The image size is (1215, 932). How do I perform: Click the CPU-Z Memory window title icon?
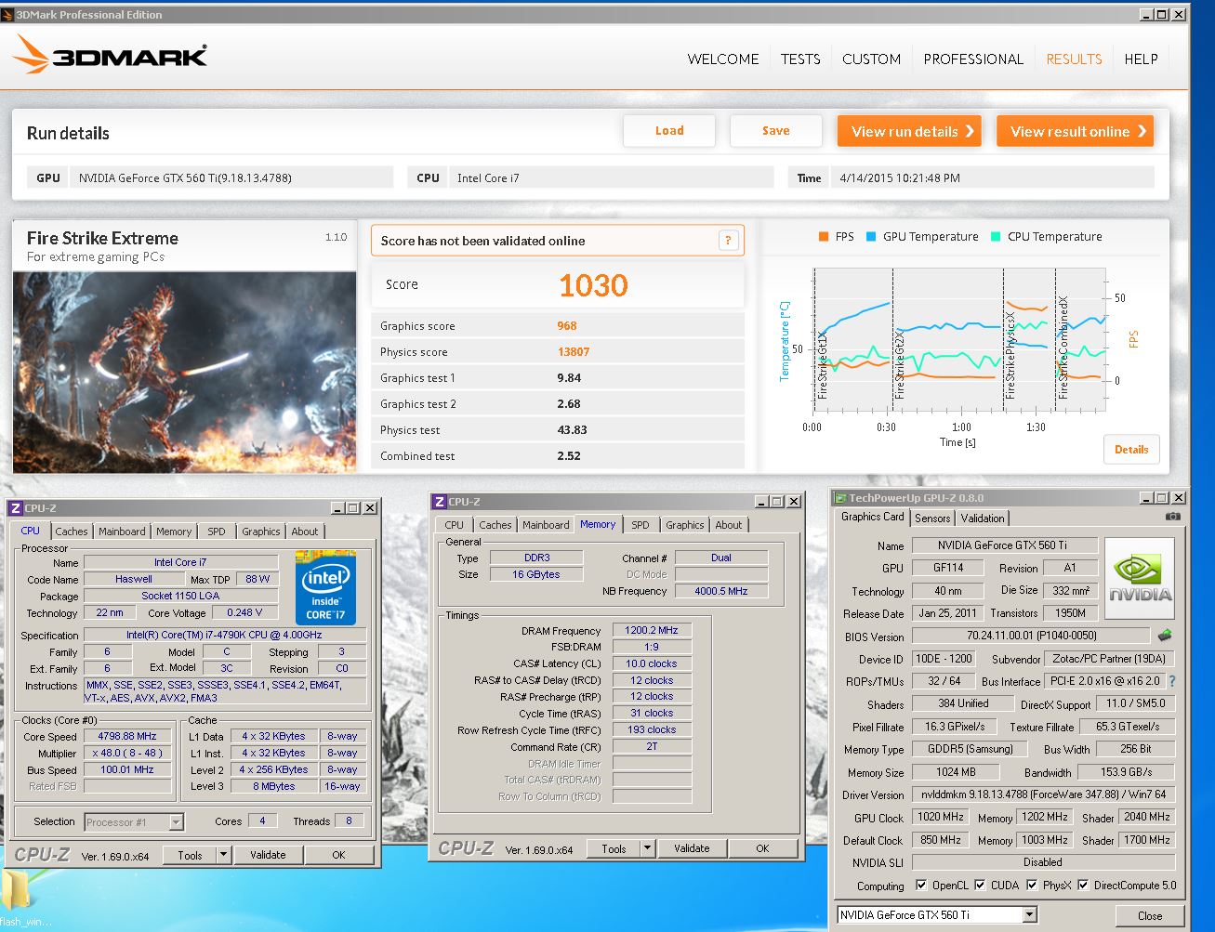coord(440,502)
